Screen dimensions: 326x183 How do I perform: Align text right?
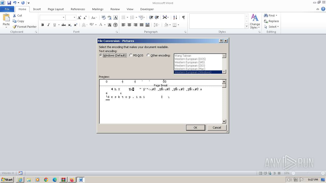[x=135, y=25]
